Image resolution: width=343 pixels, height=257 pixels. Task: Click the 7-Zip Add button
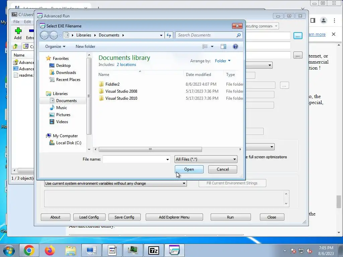click(x=18, y=34)
